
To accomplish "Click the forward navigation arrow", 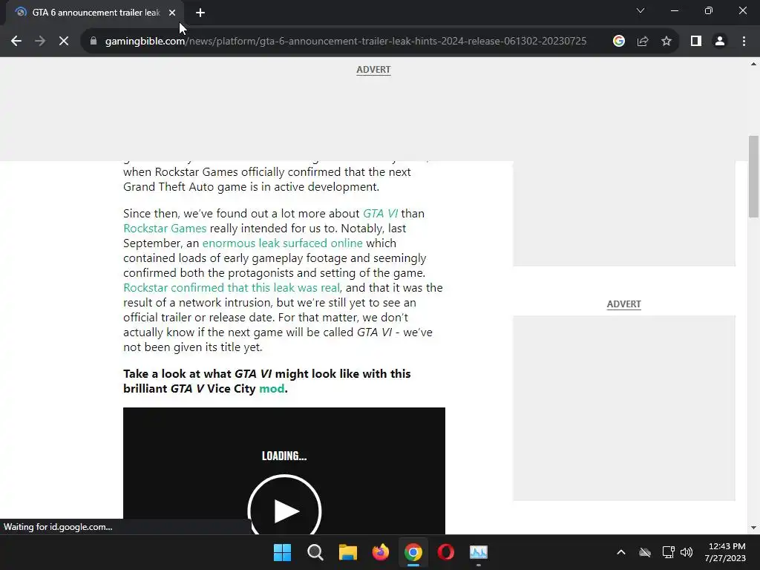I will [x=40, y=42].
